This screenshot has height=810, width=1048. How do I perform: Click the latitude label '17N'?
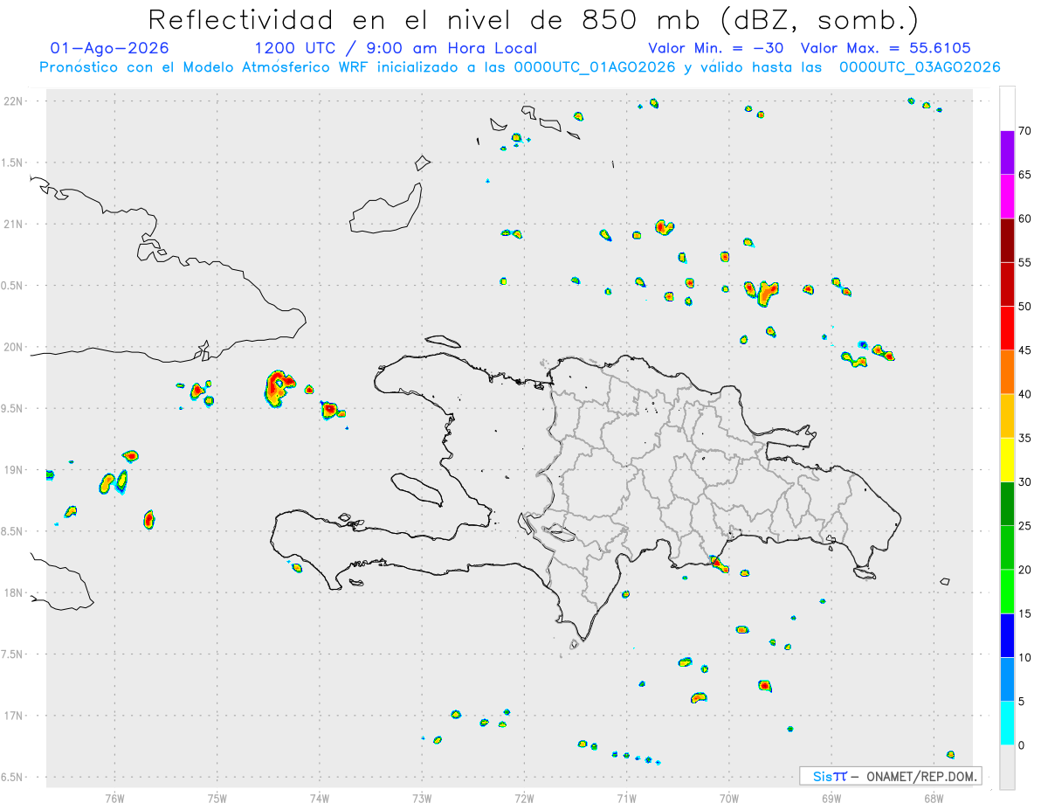pos(14,716)
